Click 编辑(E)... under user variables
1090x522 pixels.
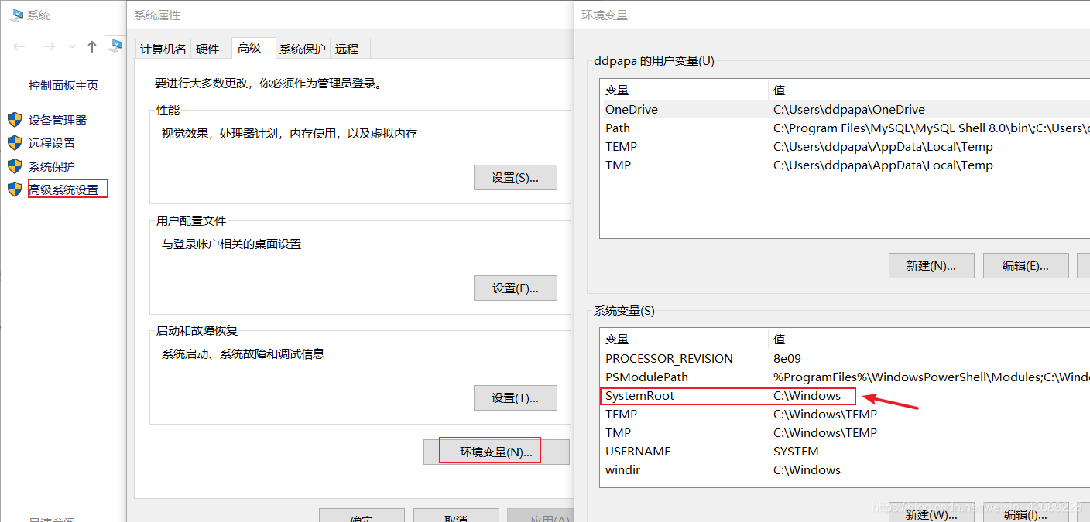(x=1026, y=265)
